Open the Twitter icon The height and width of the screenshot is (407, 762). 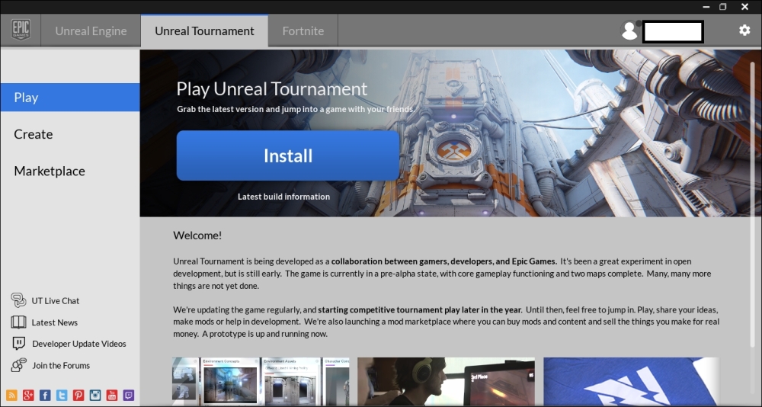click(62, 395)
